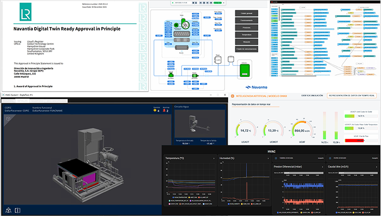Click the split view icon beside the cube
The width and height of the screenshot is (381, 216).
(18, 210)
